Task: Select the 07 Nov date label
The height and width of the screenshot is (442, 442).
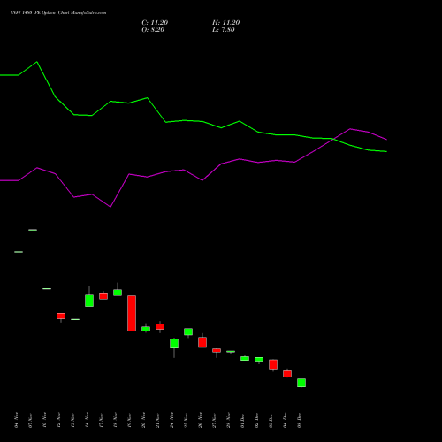Action: [x=30, y=420]
